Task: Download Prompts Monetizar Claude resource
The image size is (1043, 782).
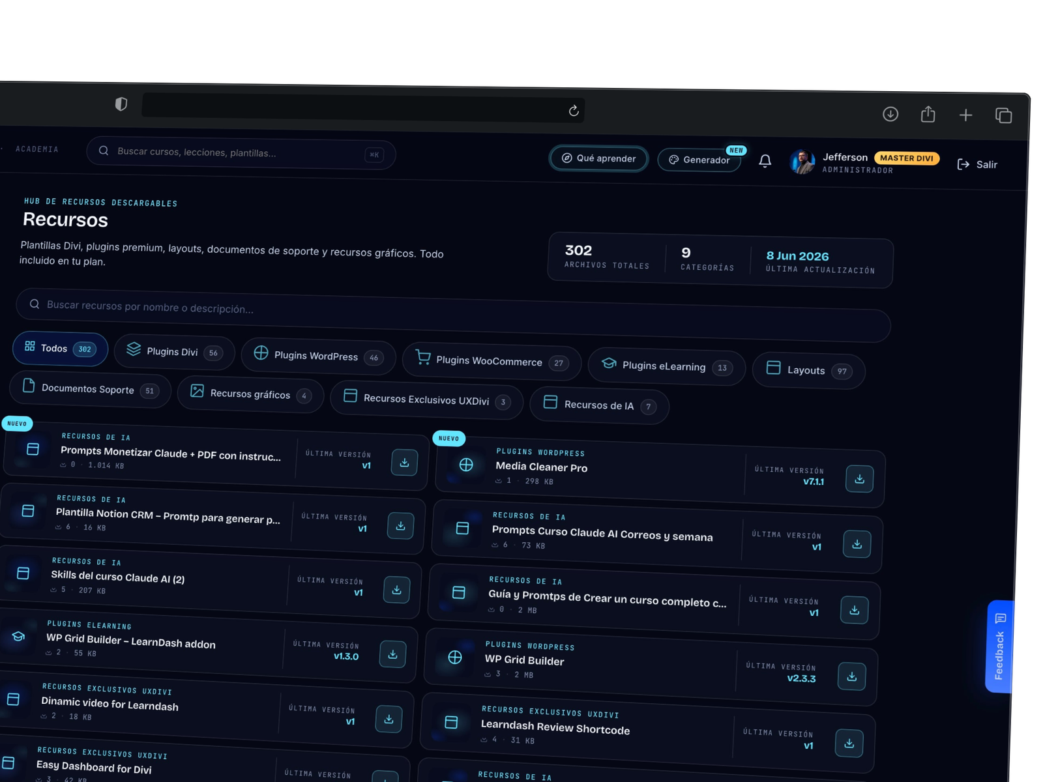Action: point(405,463)
